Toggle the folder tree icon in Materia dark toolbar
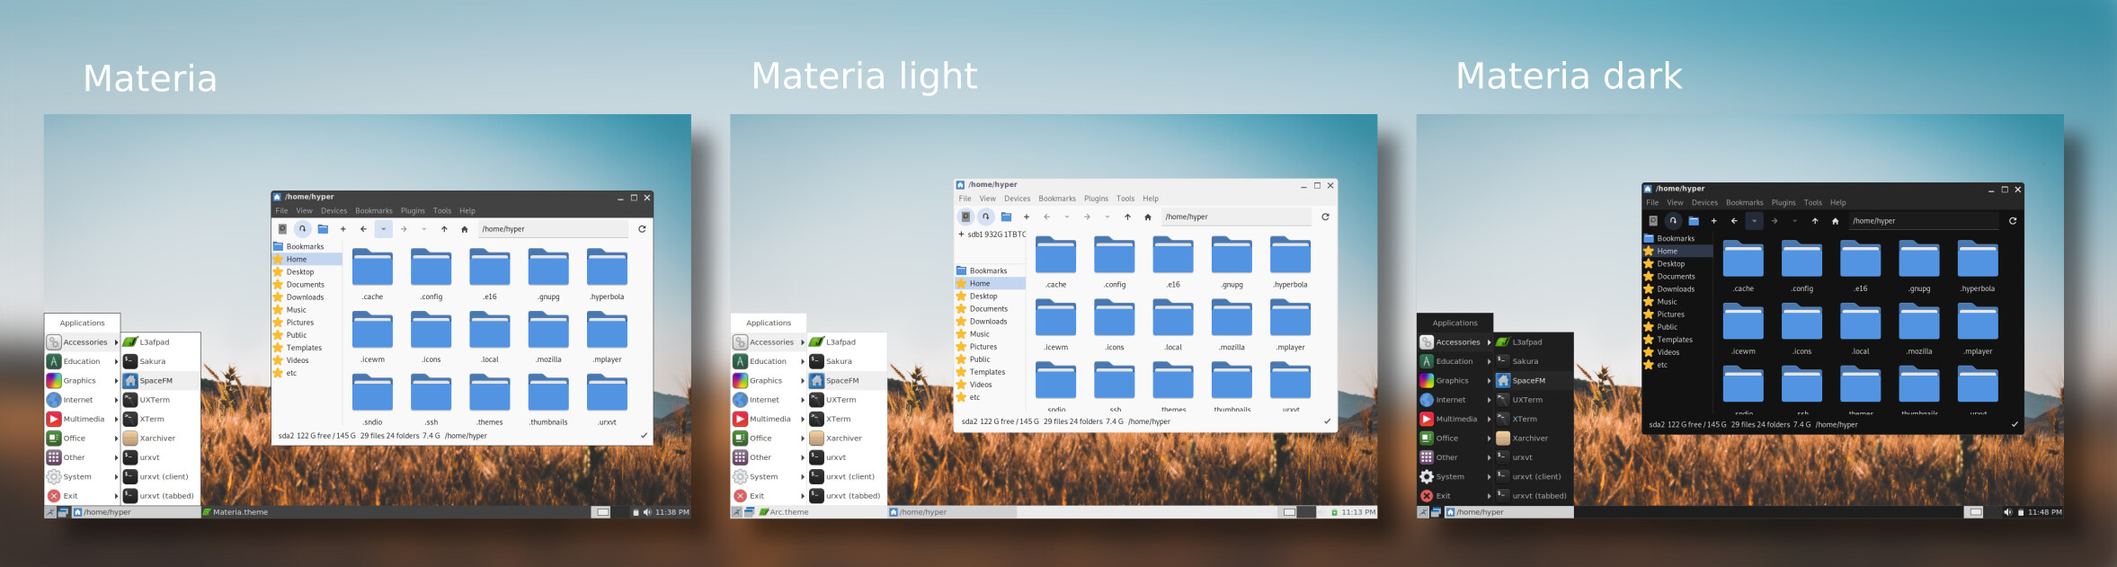 pos(1694,221)
